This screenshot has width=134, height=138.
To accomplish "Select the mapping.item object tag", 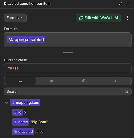I will (x=25, y=103).
